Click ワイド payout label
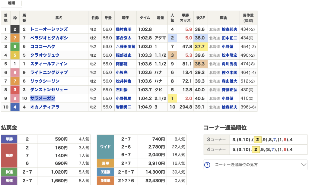This screenshot has width=309, height=189. (105, 147)
